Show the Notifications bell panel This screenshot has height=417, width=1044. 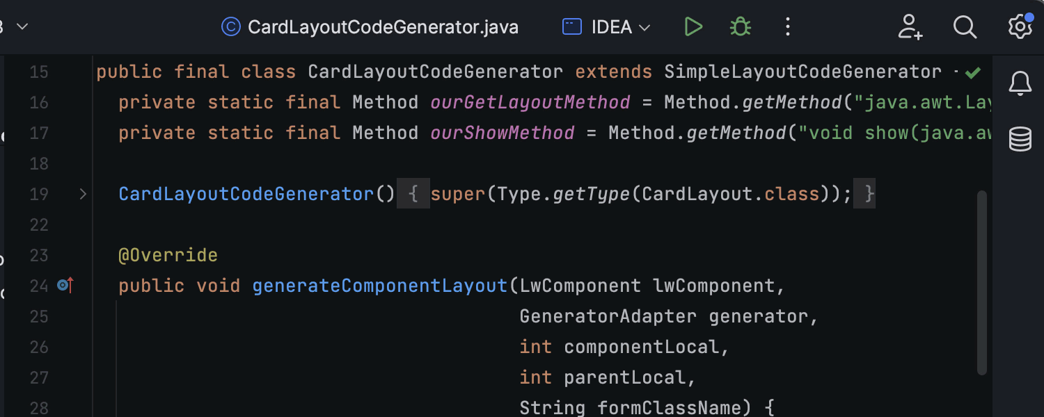pyautogui.click(x=1020, y=84)
